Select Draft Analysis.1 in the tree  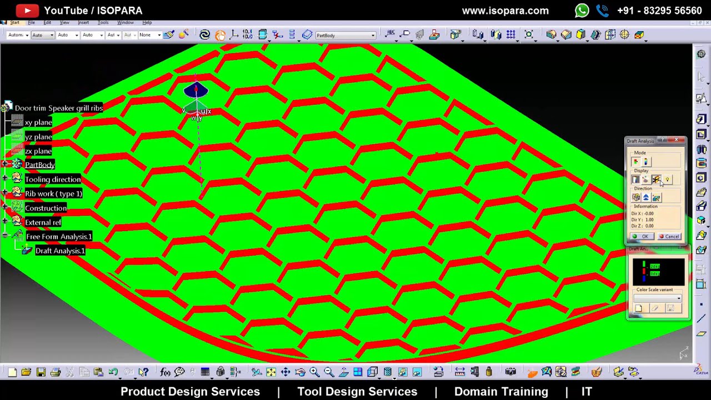click(60, 251)
